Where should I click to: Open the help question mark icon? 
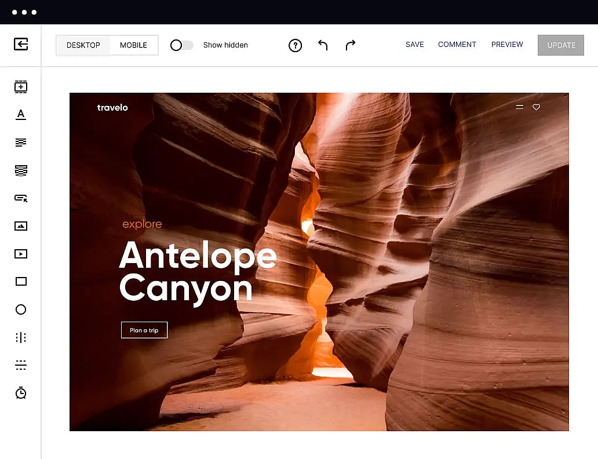[x=296, y=45]
